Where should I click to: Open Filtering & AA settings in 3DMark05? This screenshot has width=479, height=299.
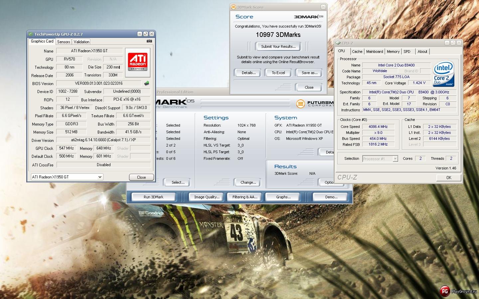point(245,197)
